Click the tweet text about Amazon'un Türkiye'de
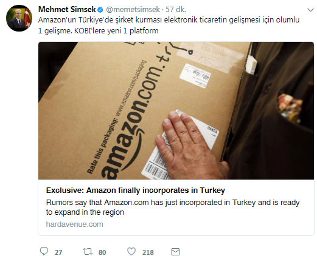Image resolution: width=317 pixels, height=256 pixels. [x=169, y=20]
